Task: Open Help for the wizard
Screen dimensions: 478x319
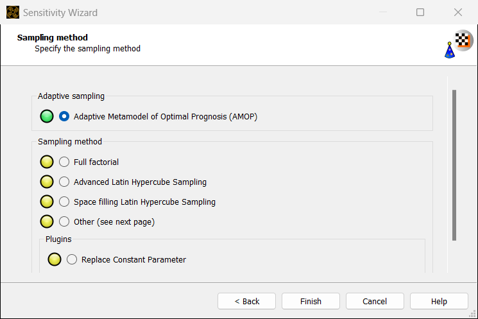Action: click(x=439, y=301)
